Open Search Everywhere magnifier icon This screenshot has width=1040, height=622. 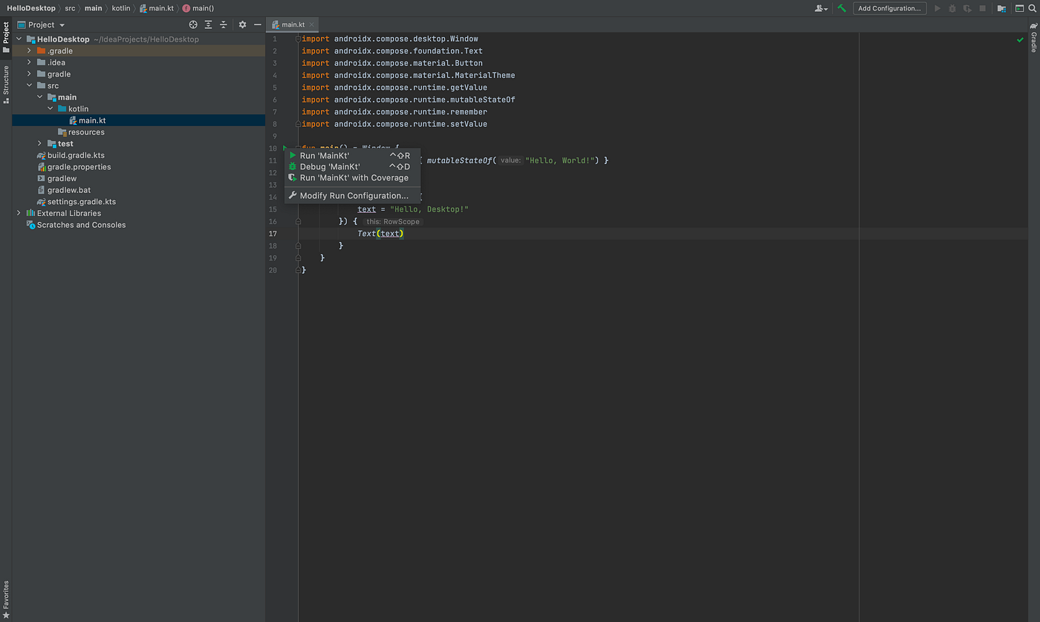coord(1032,8)
